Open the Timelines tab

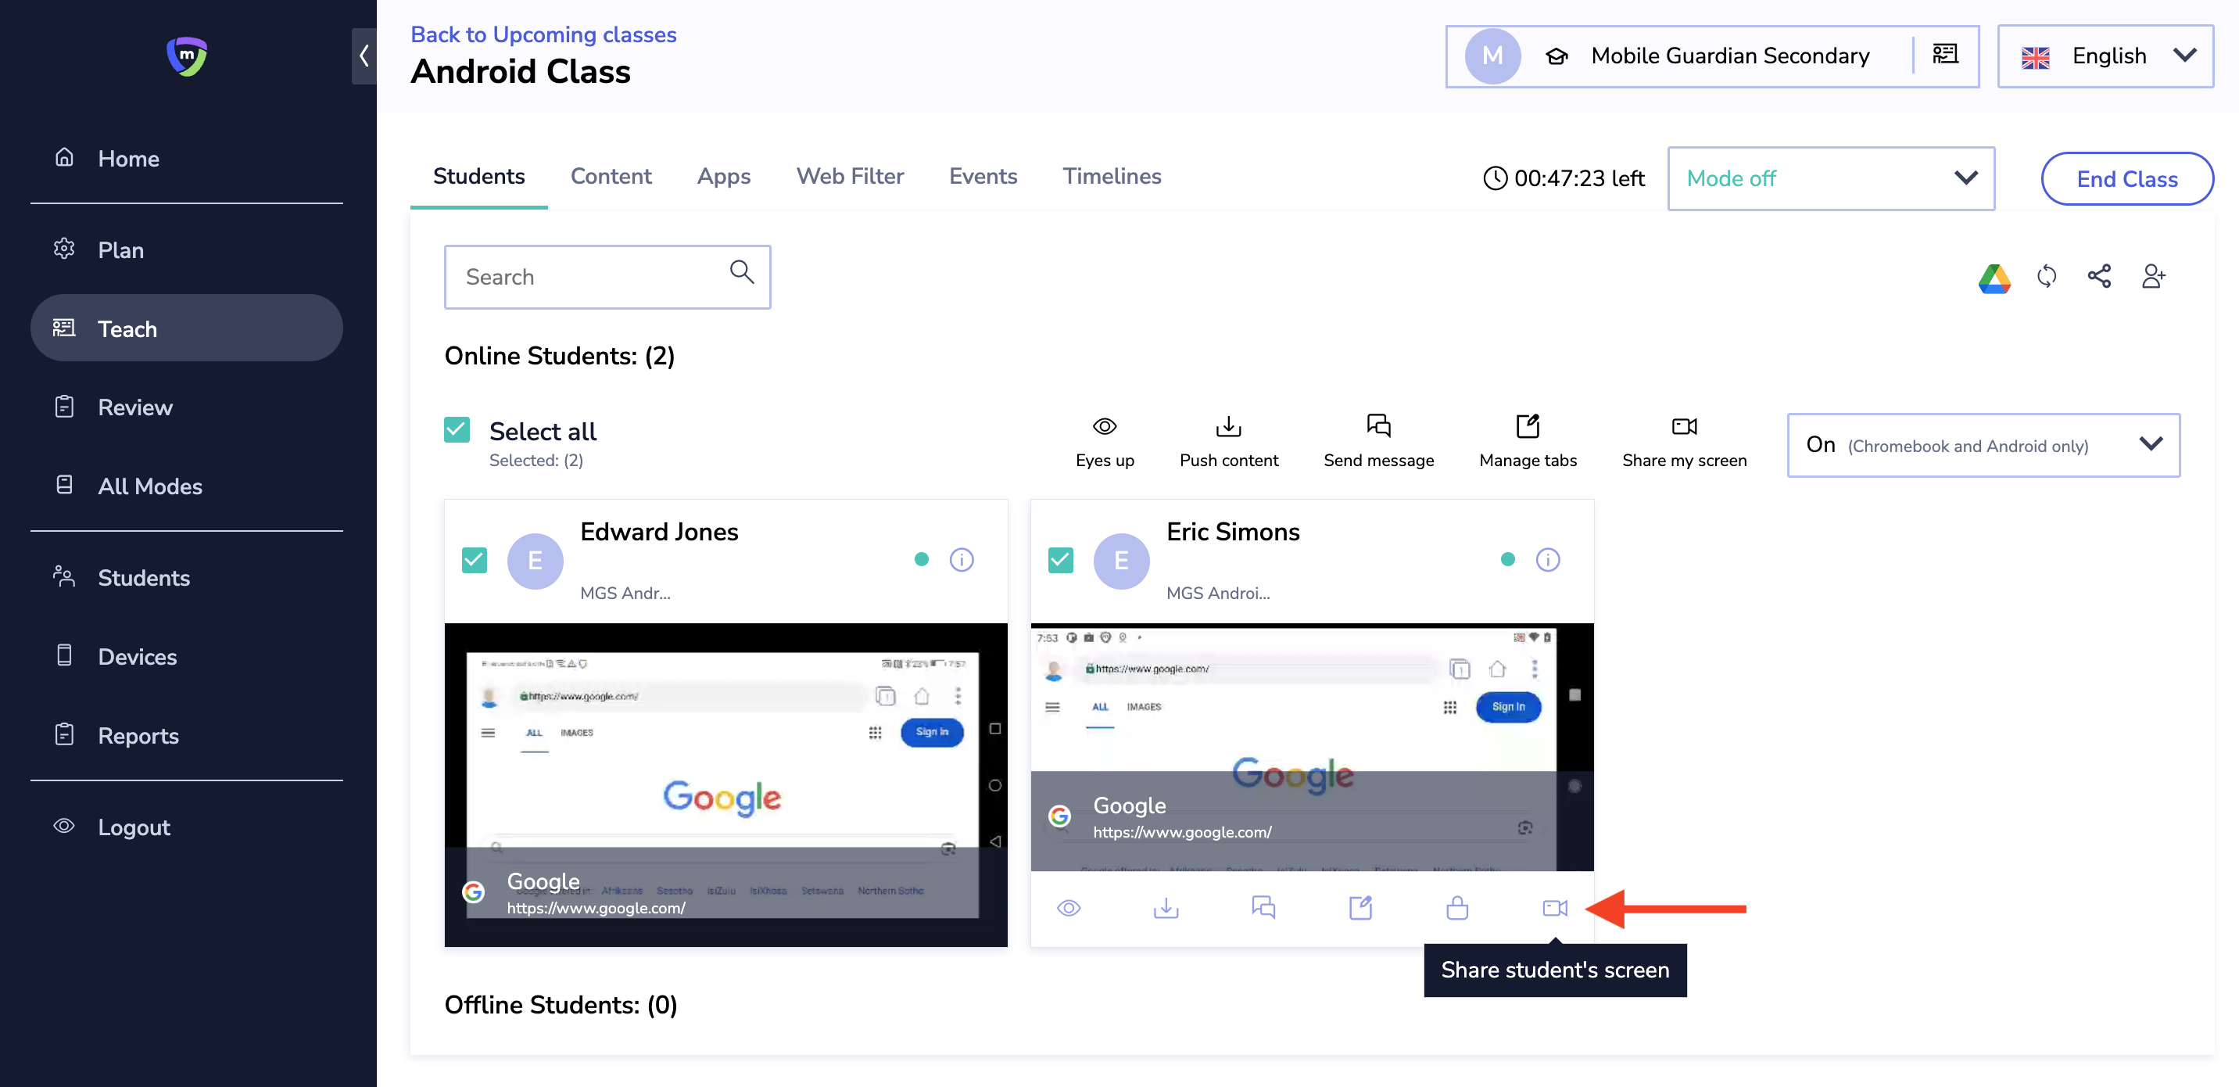coord(1111,177)
